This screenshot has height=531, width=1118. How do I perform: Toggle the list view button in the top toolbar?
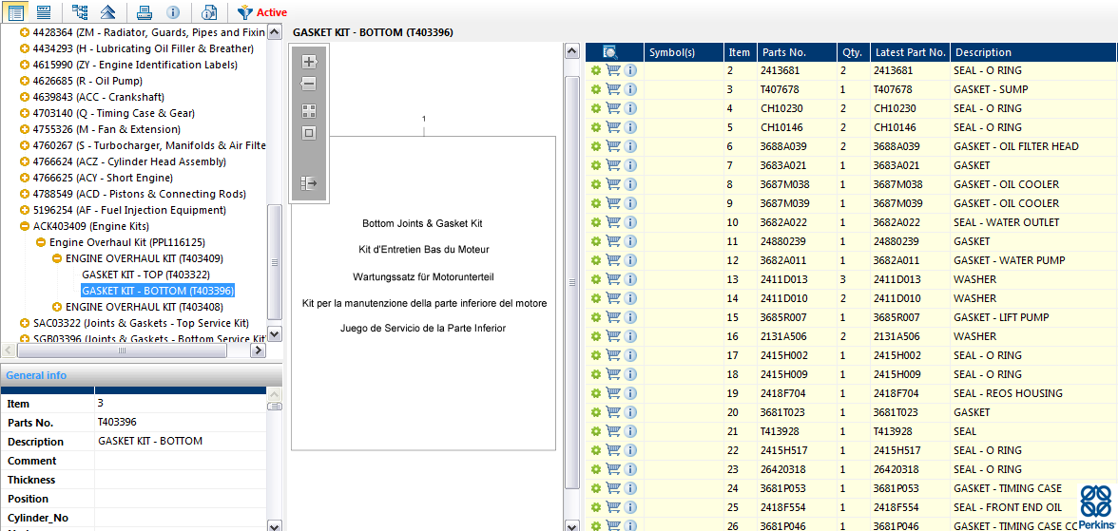(16, 12)
